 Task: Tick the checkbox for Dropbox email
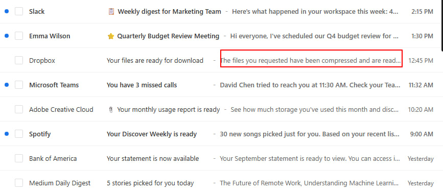(x=19, y=60)
